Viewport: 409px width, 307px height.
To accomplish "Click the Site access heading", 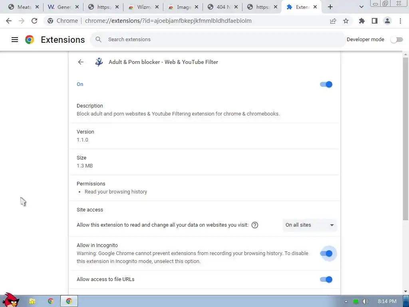I will 90,210.
